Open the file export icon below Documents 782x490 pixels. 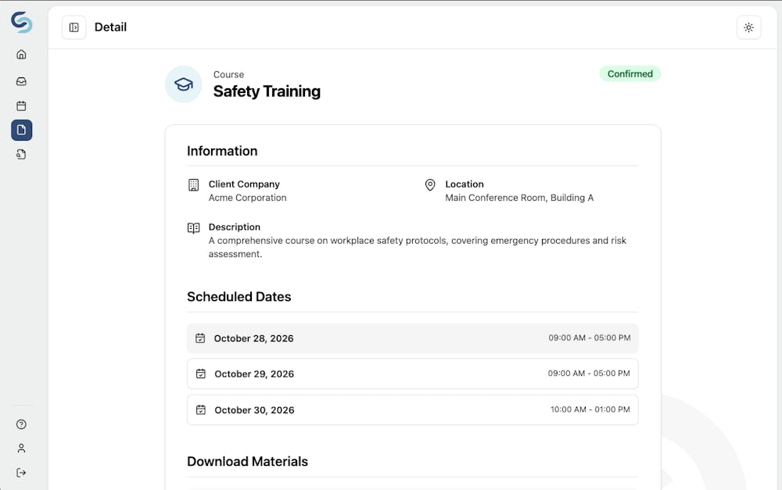(21, 154)
